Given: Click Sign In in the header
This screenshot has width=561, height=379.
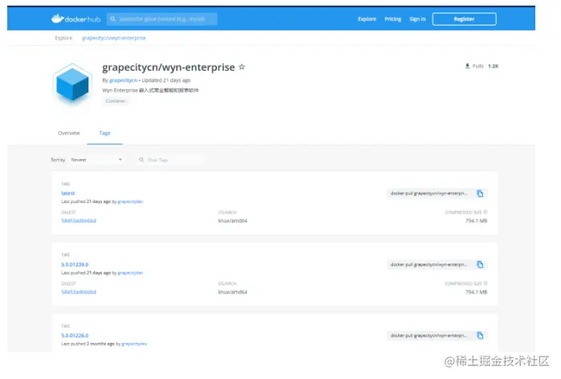Looking at the screenshot, I should [417, 19].
